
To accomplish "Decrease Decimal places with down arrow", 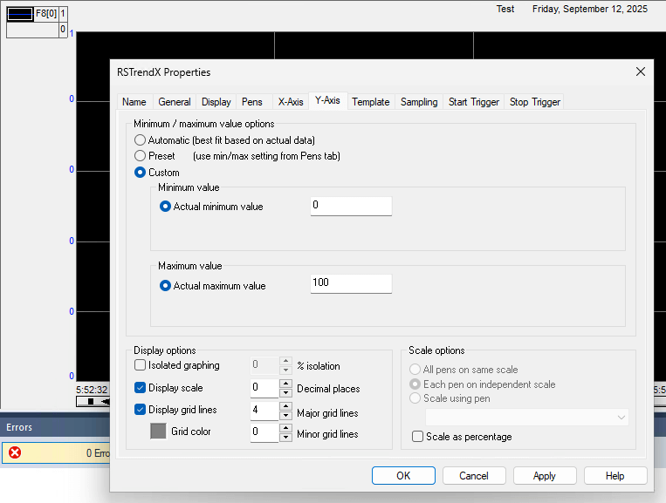I will [x=286, y=392].
